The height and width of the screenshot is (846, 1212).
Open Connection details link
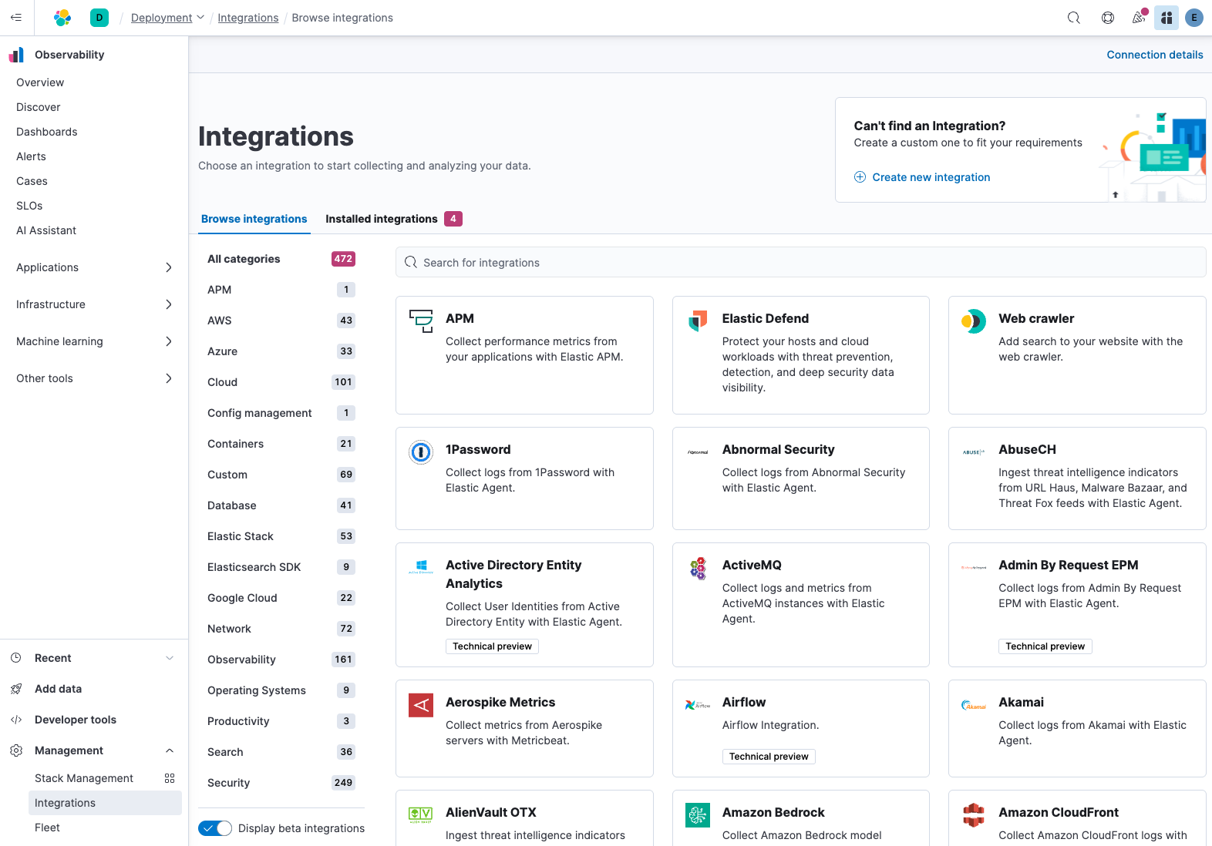(1155, 55)
